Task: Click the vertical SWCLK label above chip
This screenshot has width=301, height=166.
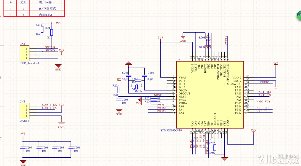Action: coord(226,40)
